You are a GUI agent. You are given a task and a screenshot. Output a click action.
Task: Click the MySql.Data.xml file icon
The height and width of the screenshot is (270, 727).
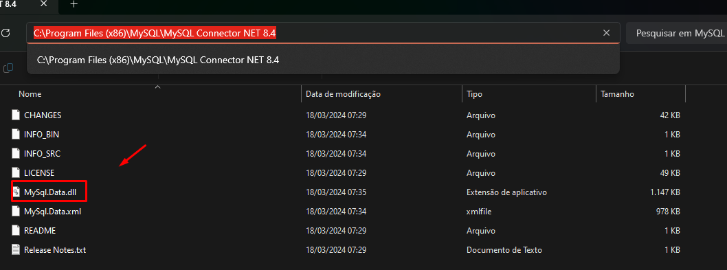(x=16, y=211)
